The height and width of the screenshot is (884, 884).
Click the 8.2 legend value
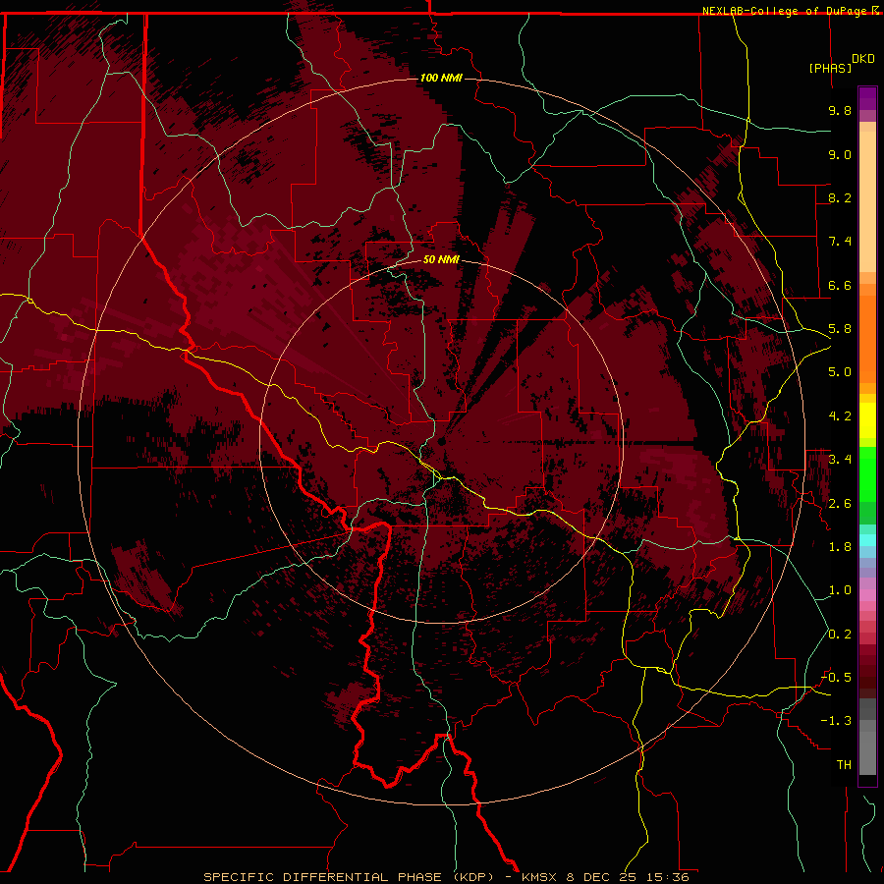(x=840, y=197)
